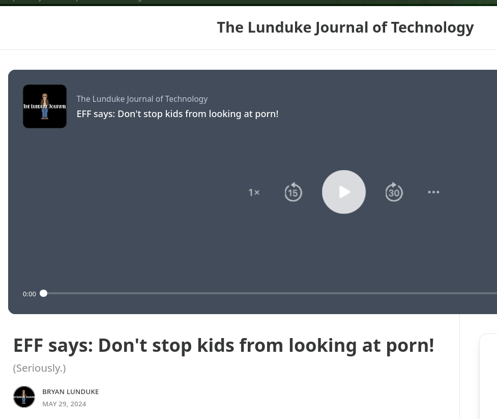The height and width of the screenshot is (419, 497).
Task: Open the three-dot more options menu
Action: (x=433, y=192)
